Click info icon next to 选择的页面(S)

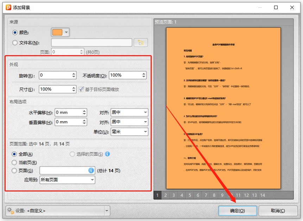click(x=107, y=154)
